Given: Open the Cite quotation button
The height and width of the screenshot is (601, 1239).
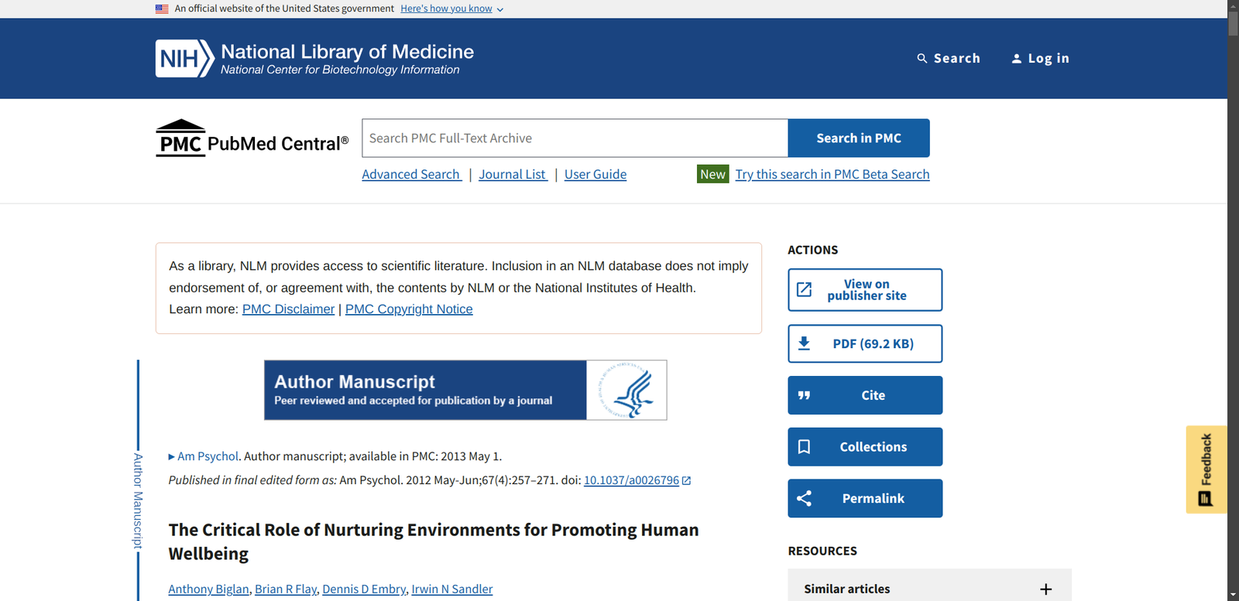Looking at the screenshot, I should 864,395.
